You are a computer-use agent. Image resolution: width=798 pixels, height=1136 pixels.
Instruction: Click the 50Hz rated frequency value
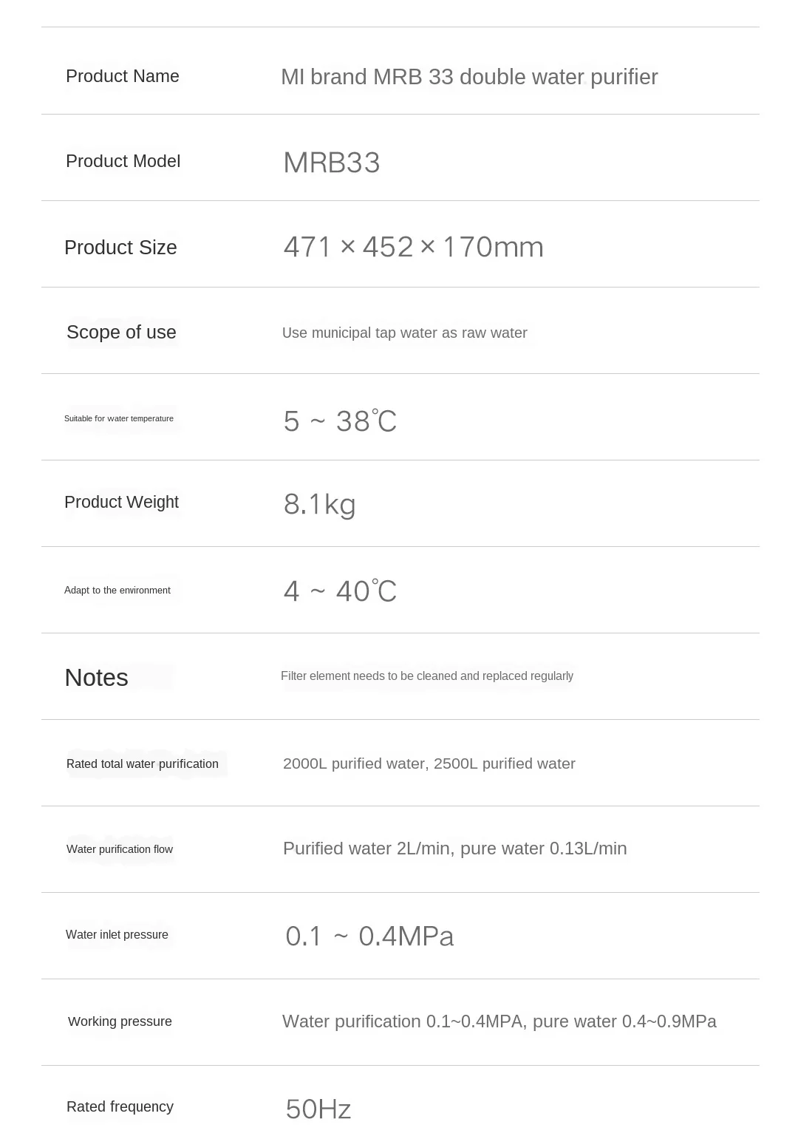318,1109
